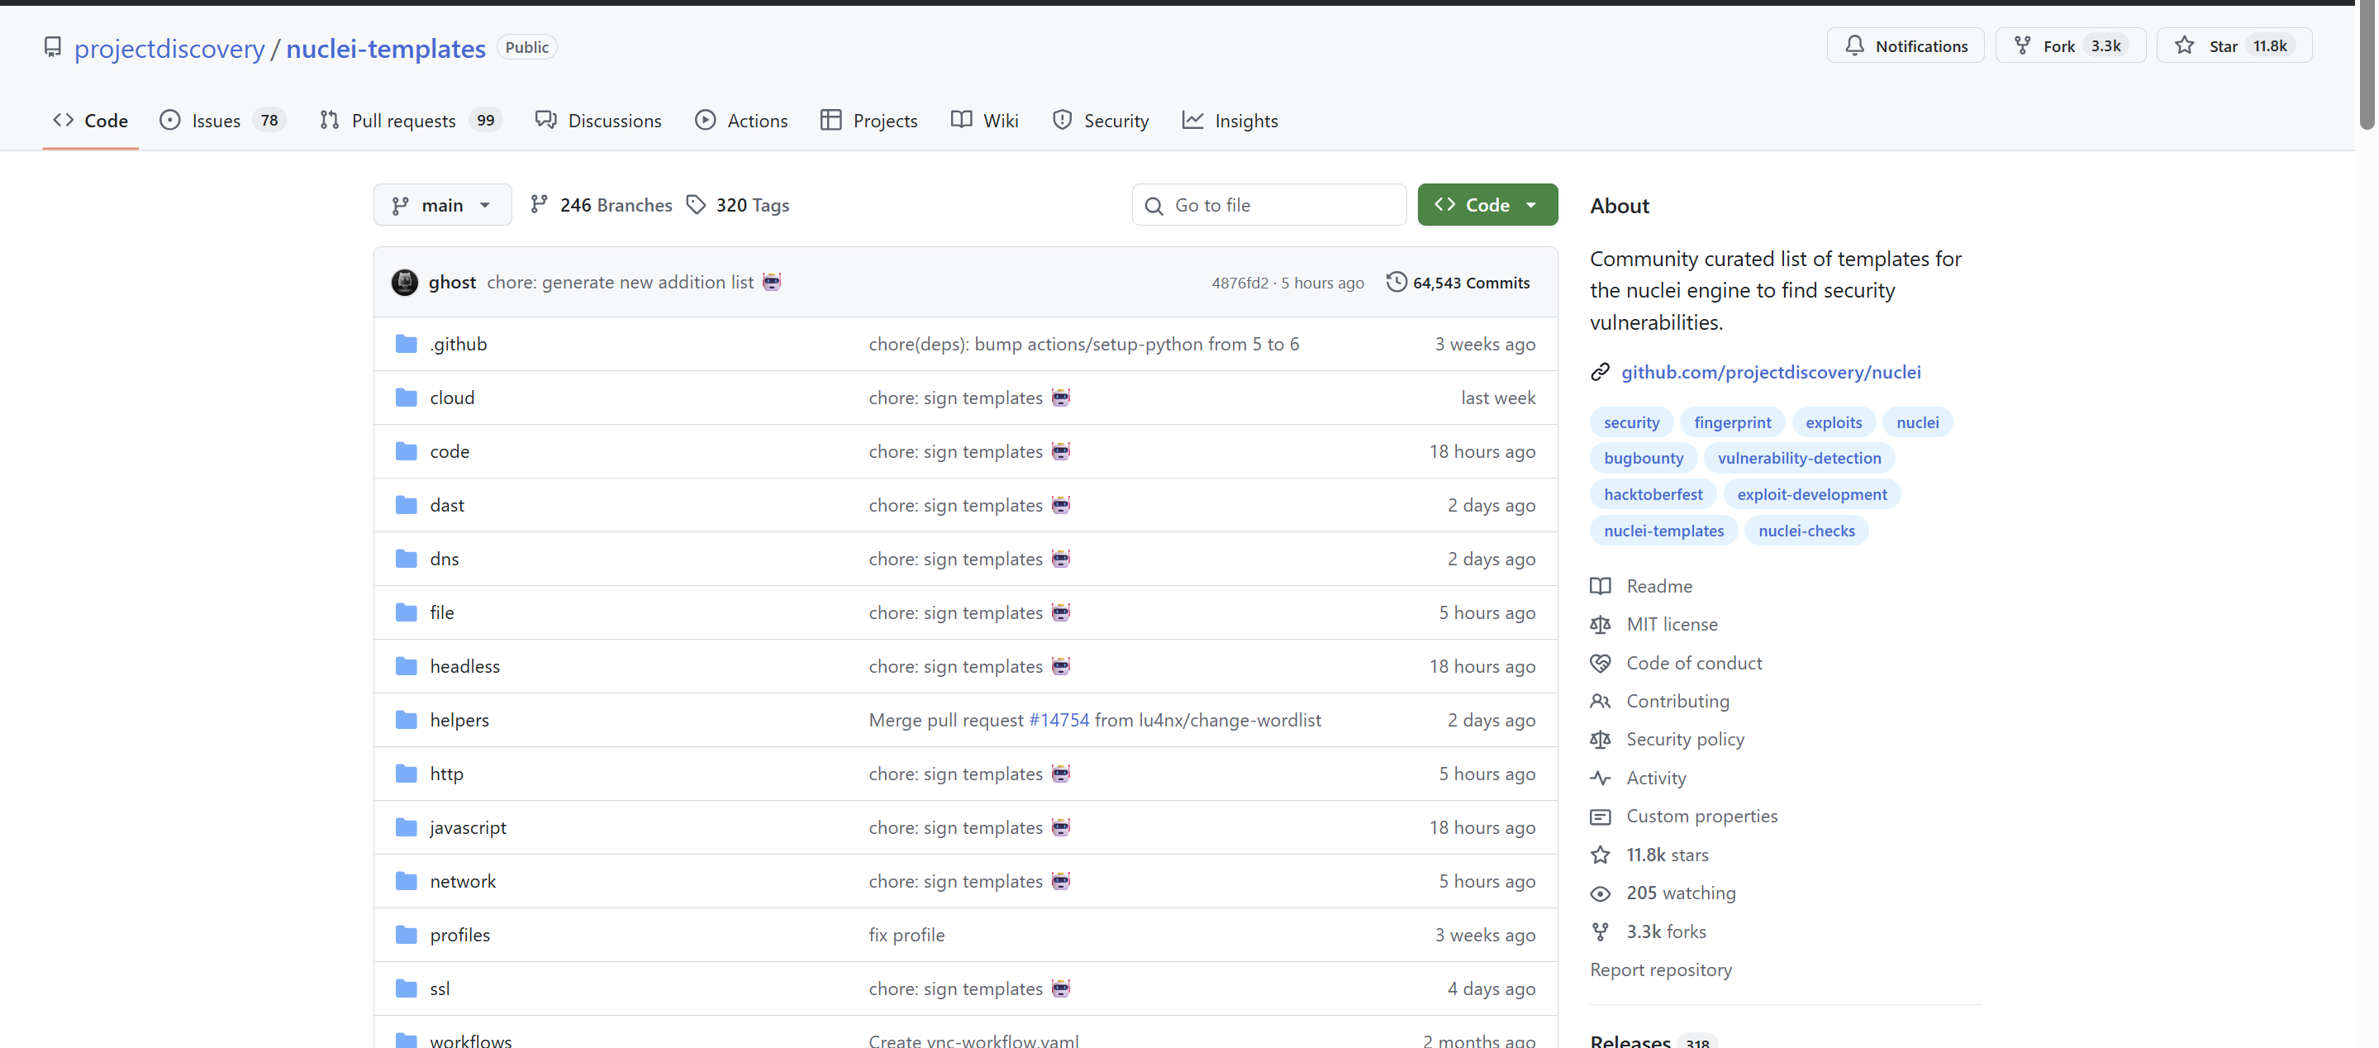This screenshot has height=1048, width=2379.
Task: Click the eye icon beside 205 watching
Action: coord(1601,893)
